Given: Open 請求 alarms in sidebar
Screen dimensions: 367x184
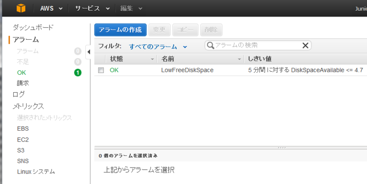Looking at the screenshot, I should point(22,83).
